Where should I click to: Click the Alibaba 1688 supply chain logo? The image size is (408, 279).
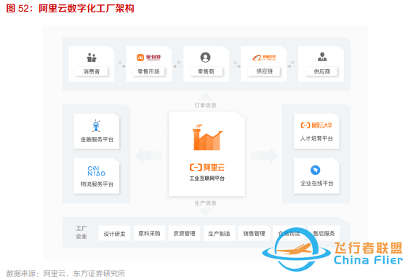coord(264,58)
